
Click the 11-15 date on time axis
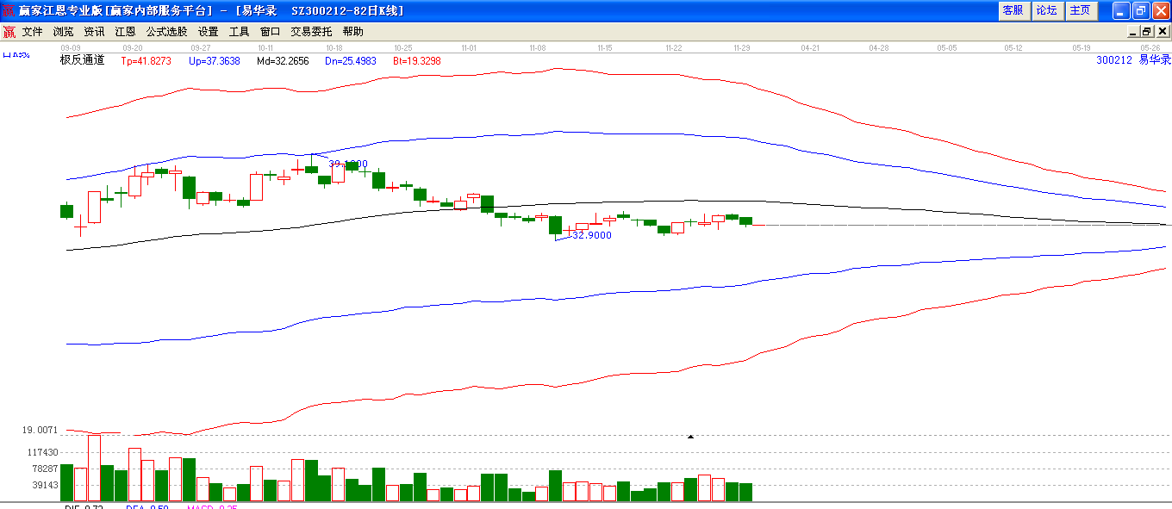[x=604, y=48]
